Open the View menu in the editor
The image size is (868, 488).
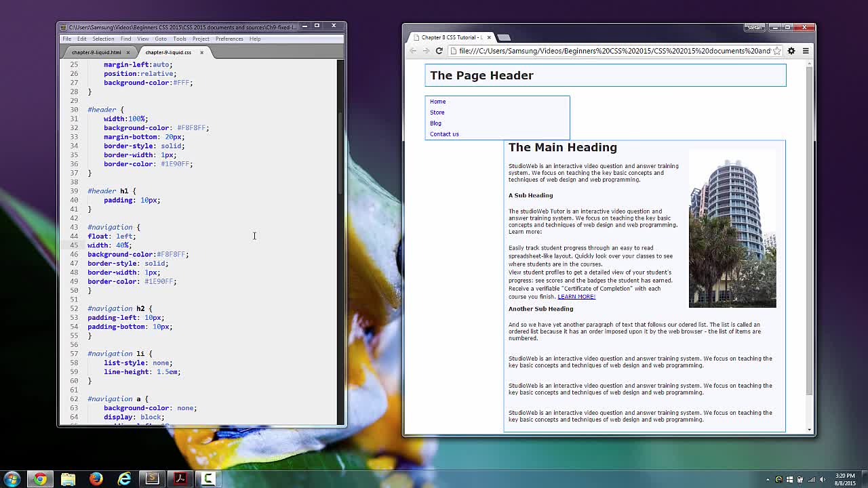click(143, 39)
